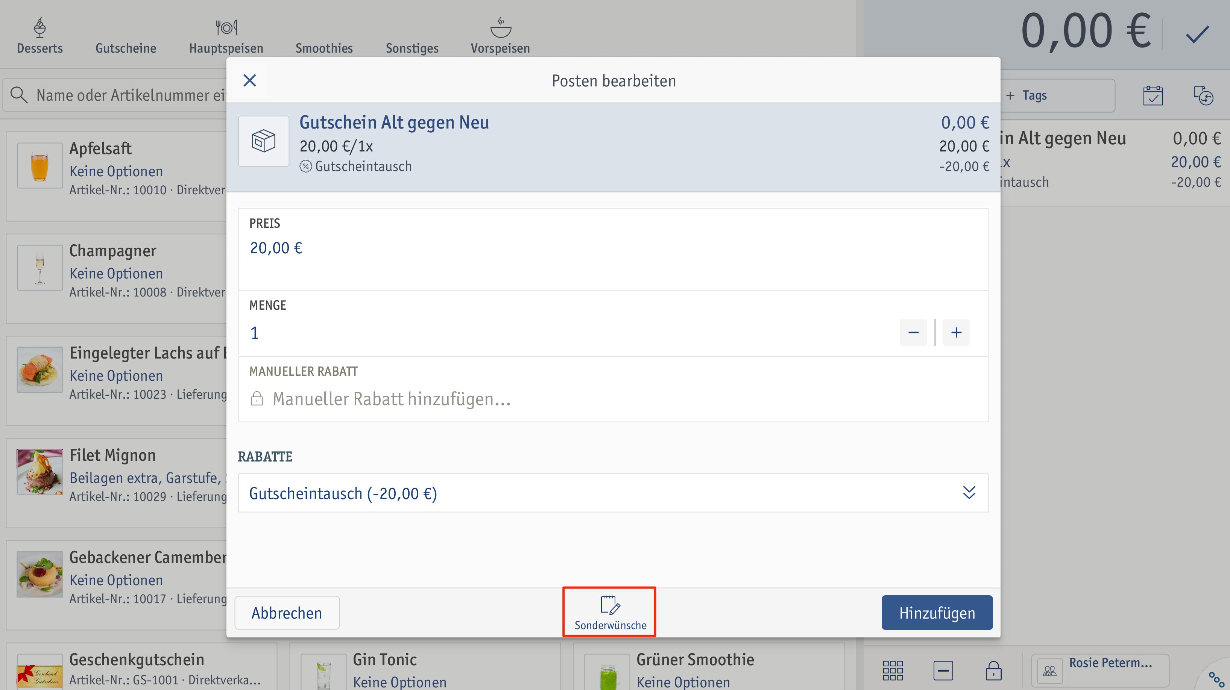Click the Gutscheintausch discount label in header
1230x690 pixels.
(x=363, y=166)
